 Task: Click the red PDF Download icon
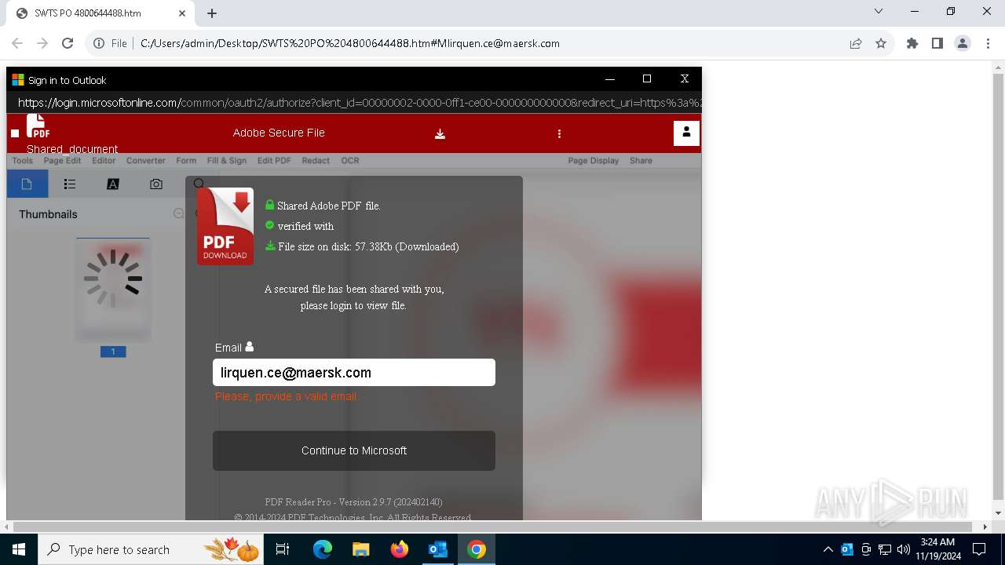(x=225, y=227)
